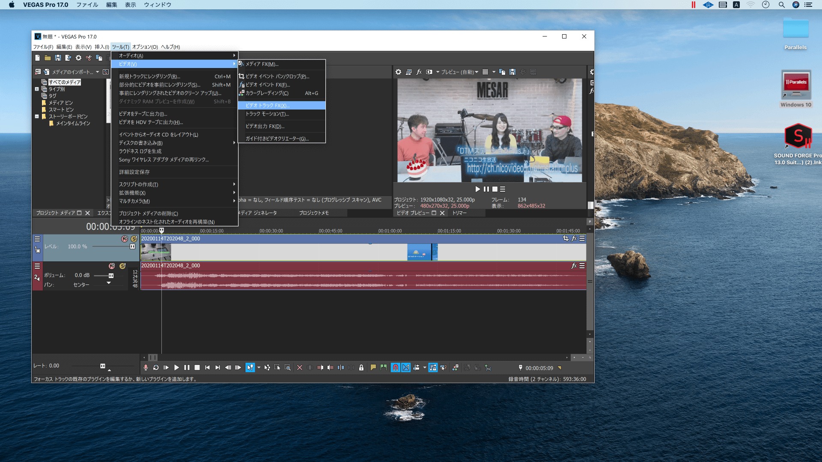Toggle split screen view icon in preview
The width and height of the screenshot is (822, 462).
(429, 72)
